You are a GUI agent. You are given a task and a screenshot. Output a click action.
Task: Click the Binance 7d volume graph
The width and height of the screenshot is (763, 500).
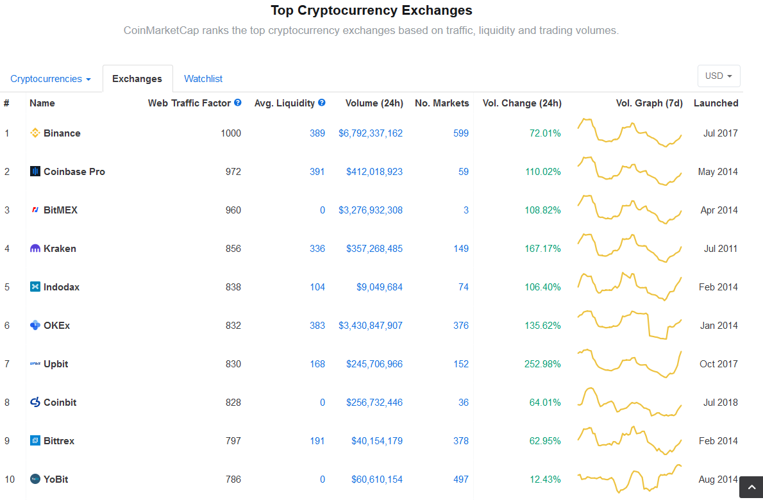click(x=630, y=132)
